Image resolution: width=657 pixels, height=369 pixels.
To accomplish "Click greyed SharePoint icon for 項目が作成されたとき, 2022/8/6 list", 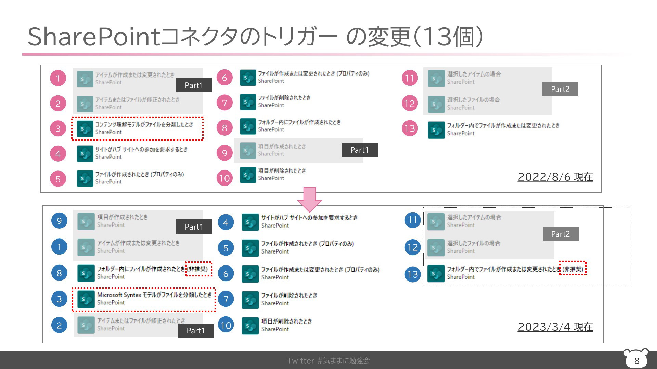I will click(248, 151).
